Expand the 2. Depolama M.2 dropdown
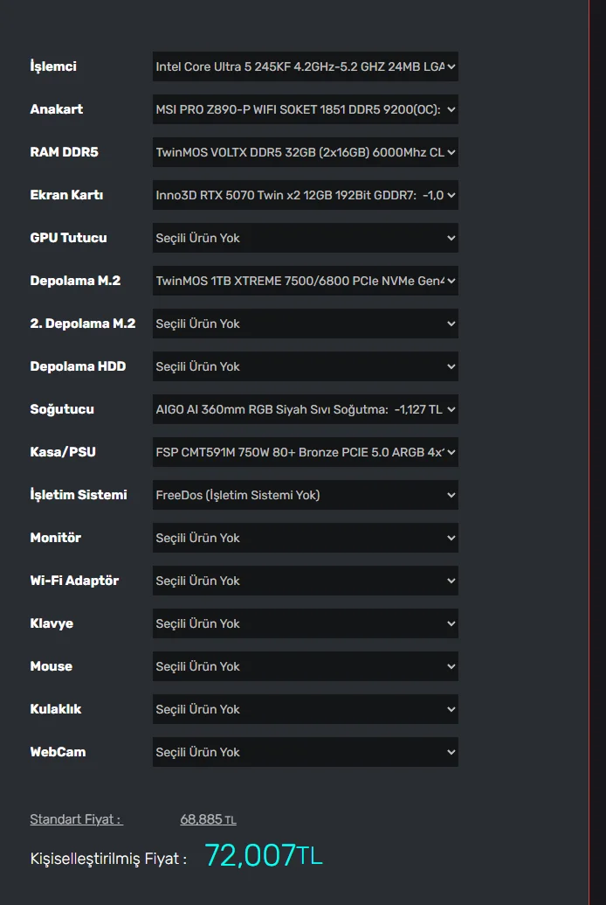This screenshot has width=606, height=905. coord(305,324)
